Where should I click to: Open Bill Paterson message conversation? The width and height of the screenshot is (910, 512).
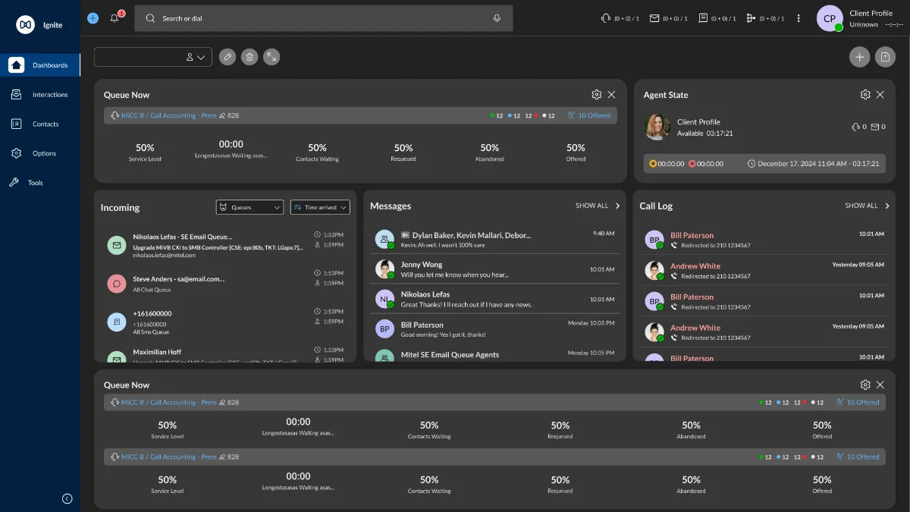pyautogui.click(x=496, y=329)
